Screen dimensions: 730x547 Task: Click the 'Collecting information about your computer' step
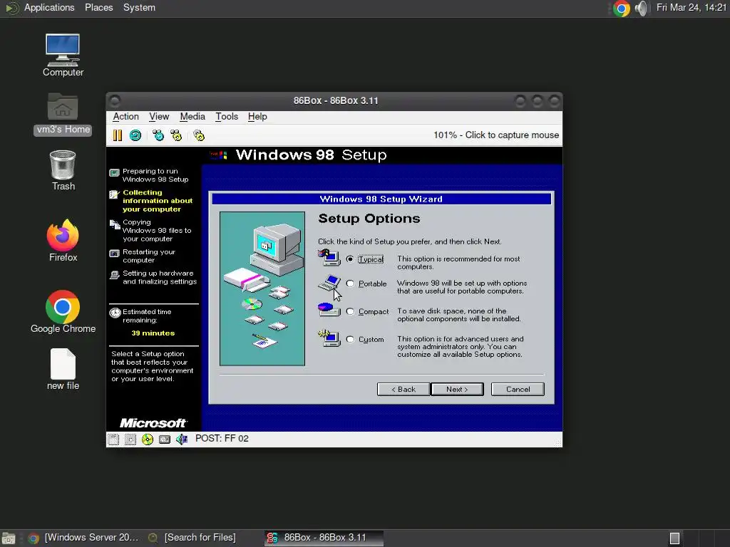point(158,200)
